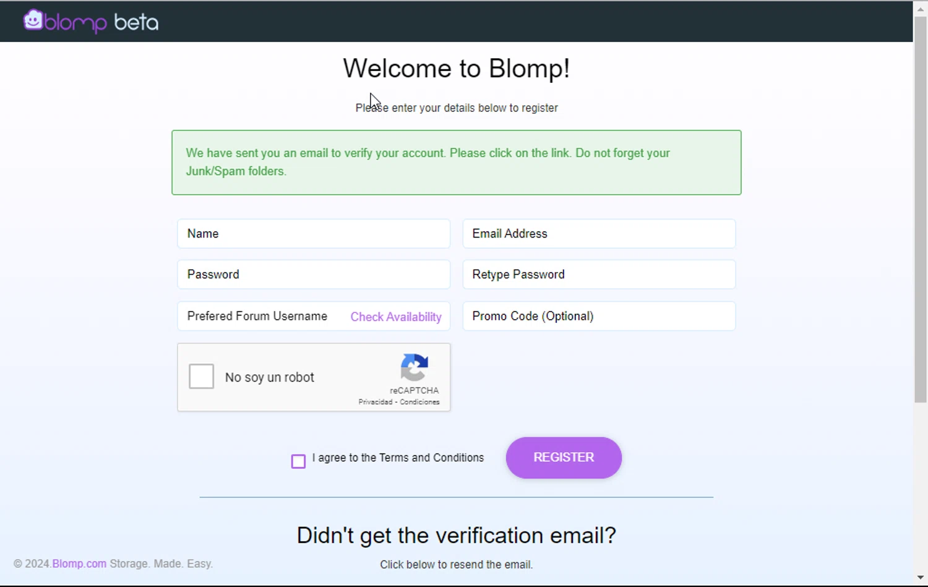Click the Check Availability link
Viewport: 928px width, 587px height.
pos(396,317)
